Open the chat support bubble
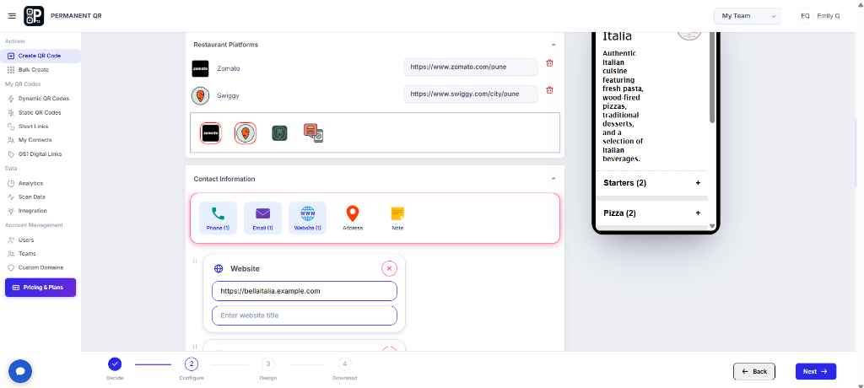 click(x=20, y=371)
